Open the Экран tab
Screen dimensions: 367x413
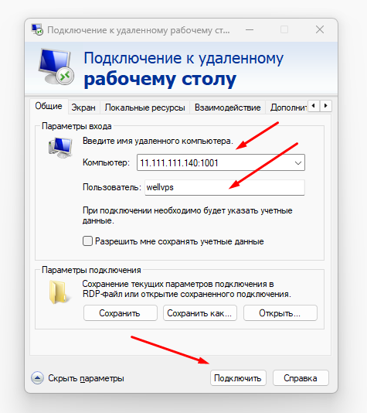[83, 108]
